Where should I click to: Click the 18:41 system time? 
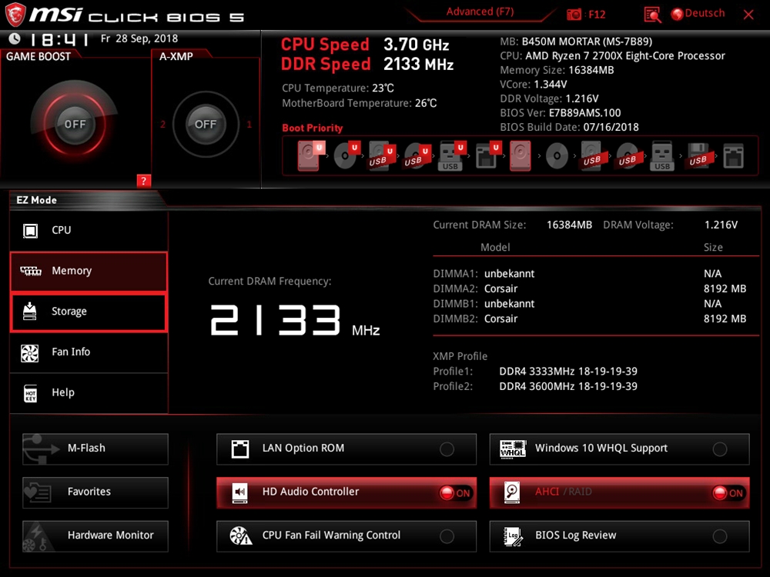click(59, 38)
